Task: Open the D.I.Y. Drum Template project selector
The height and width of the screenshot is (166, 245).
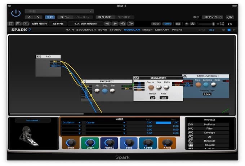Action: [85, 23]
